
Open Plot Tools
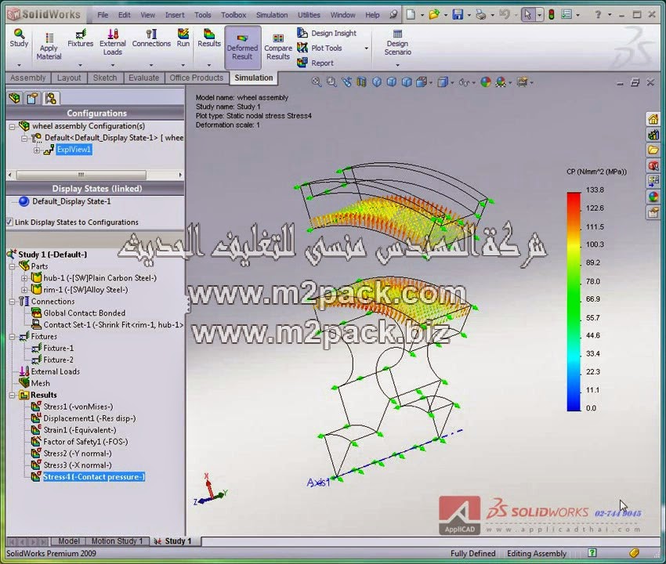pos(320,48)
